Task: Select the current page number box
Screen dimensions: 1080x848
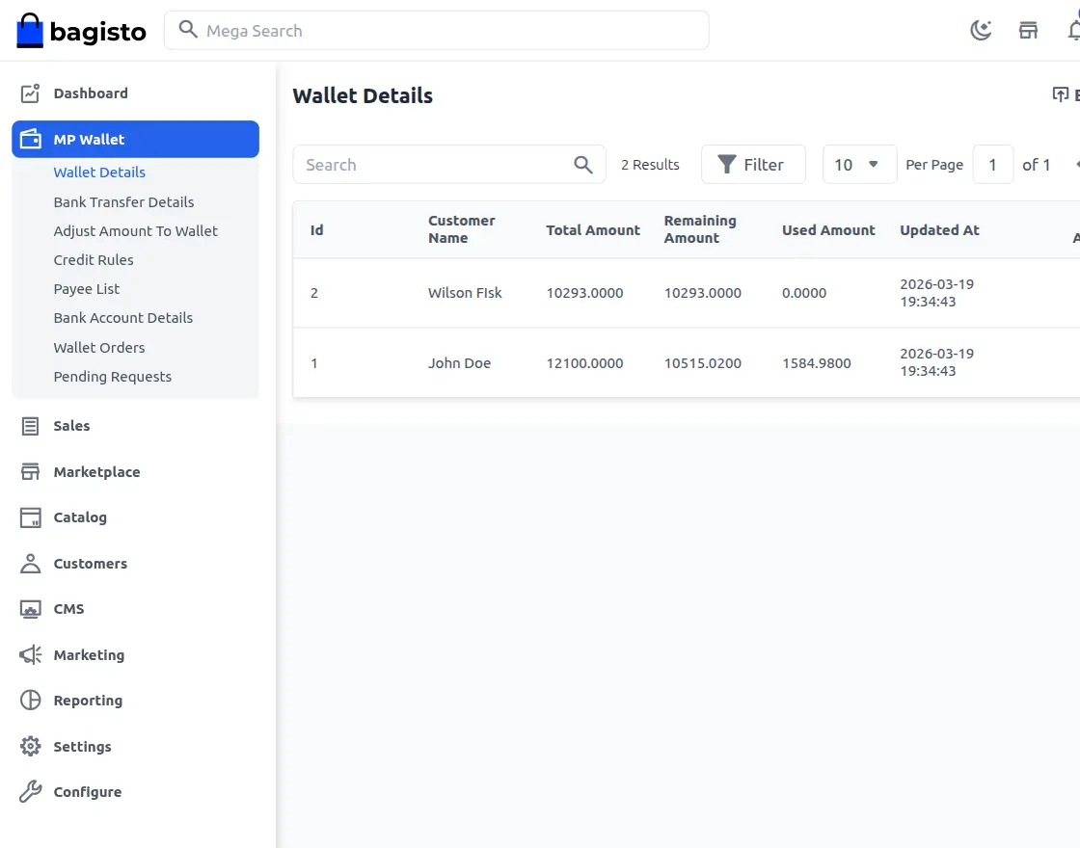Action: [x=993, y=164]
